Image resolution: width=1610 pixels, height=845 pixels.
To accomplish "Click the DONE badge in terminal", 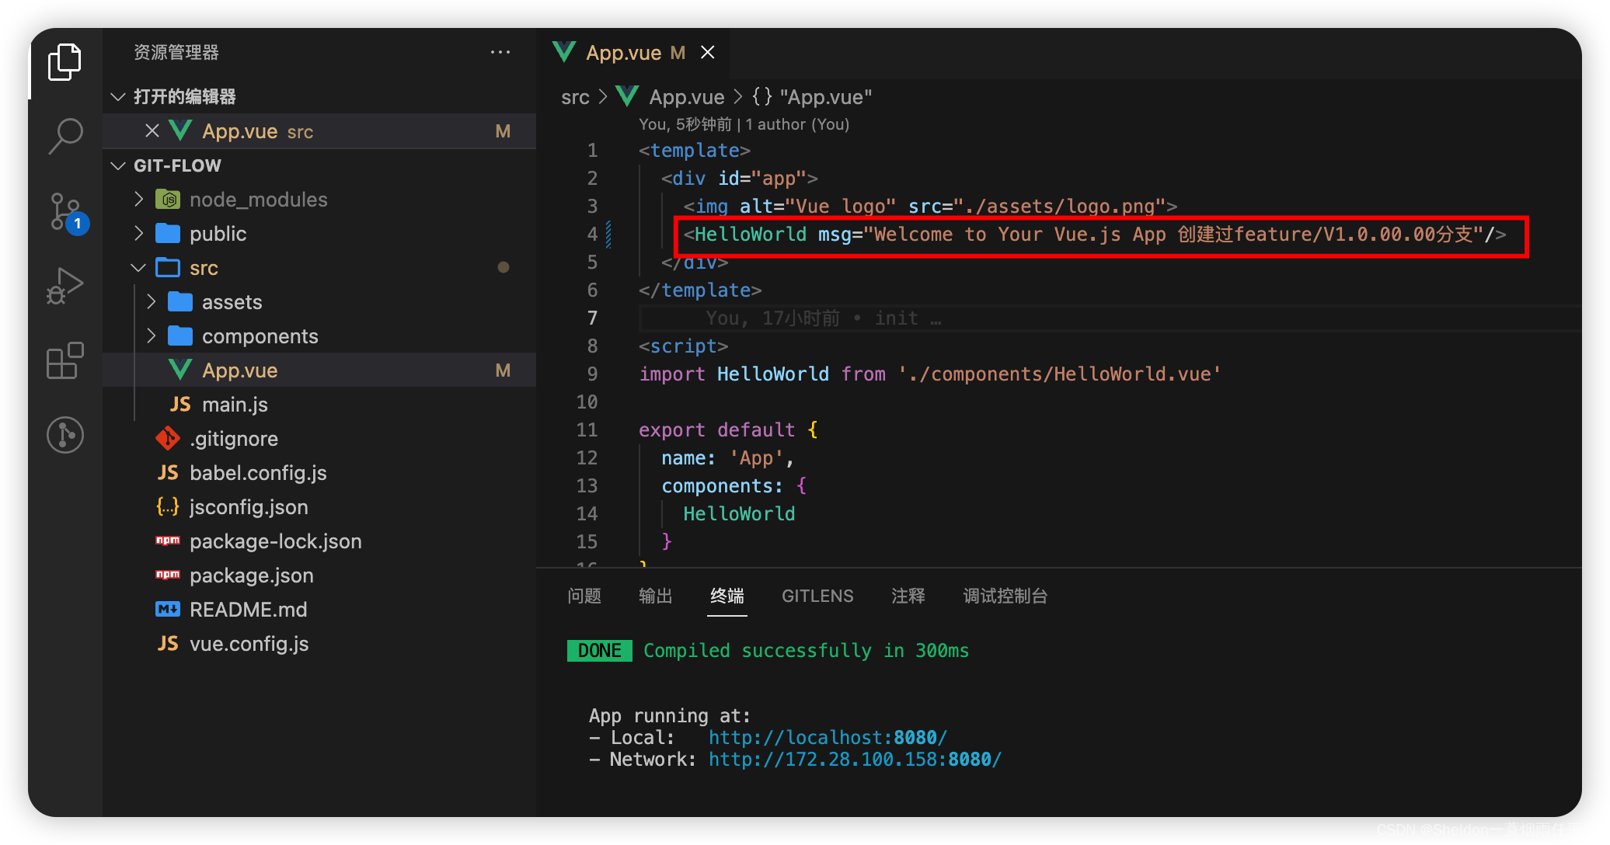I will (600, 650).
